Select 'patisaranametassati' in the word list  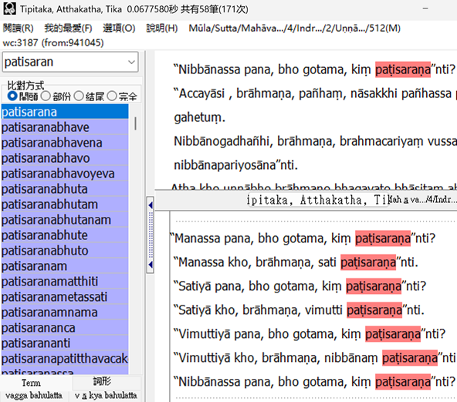[x=65, y=297]
